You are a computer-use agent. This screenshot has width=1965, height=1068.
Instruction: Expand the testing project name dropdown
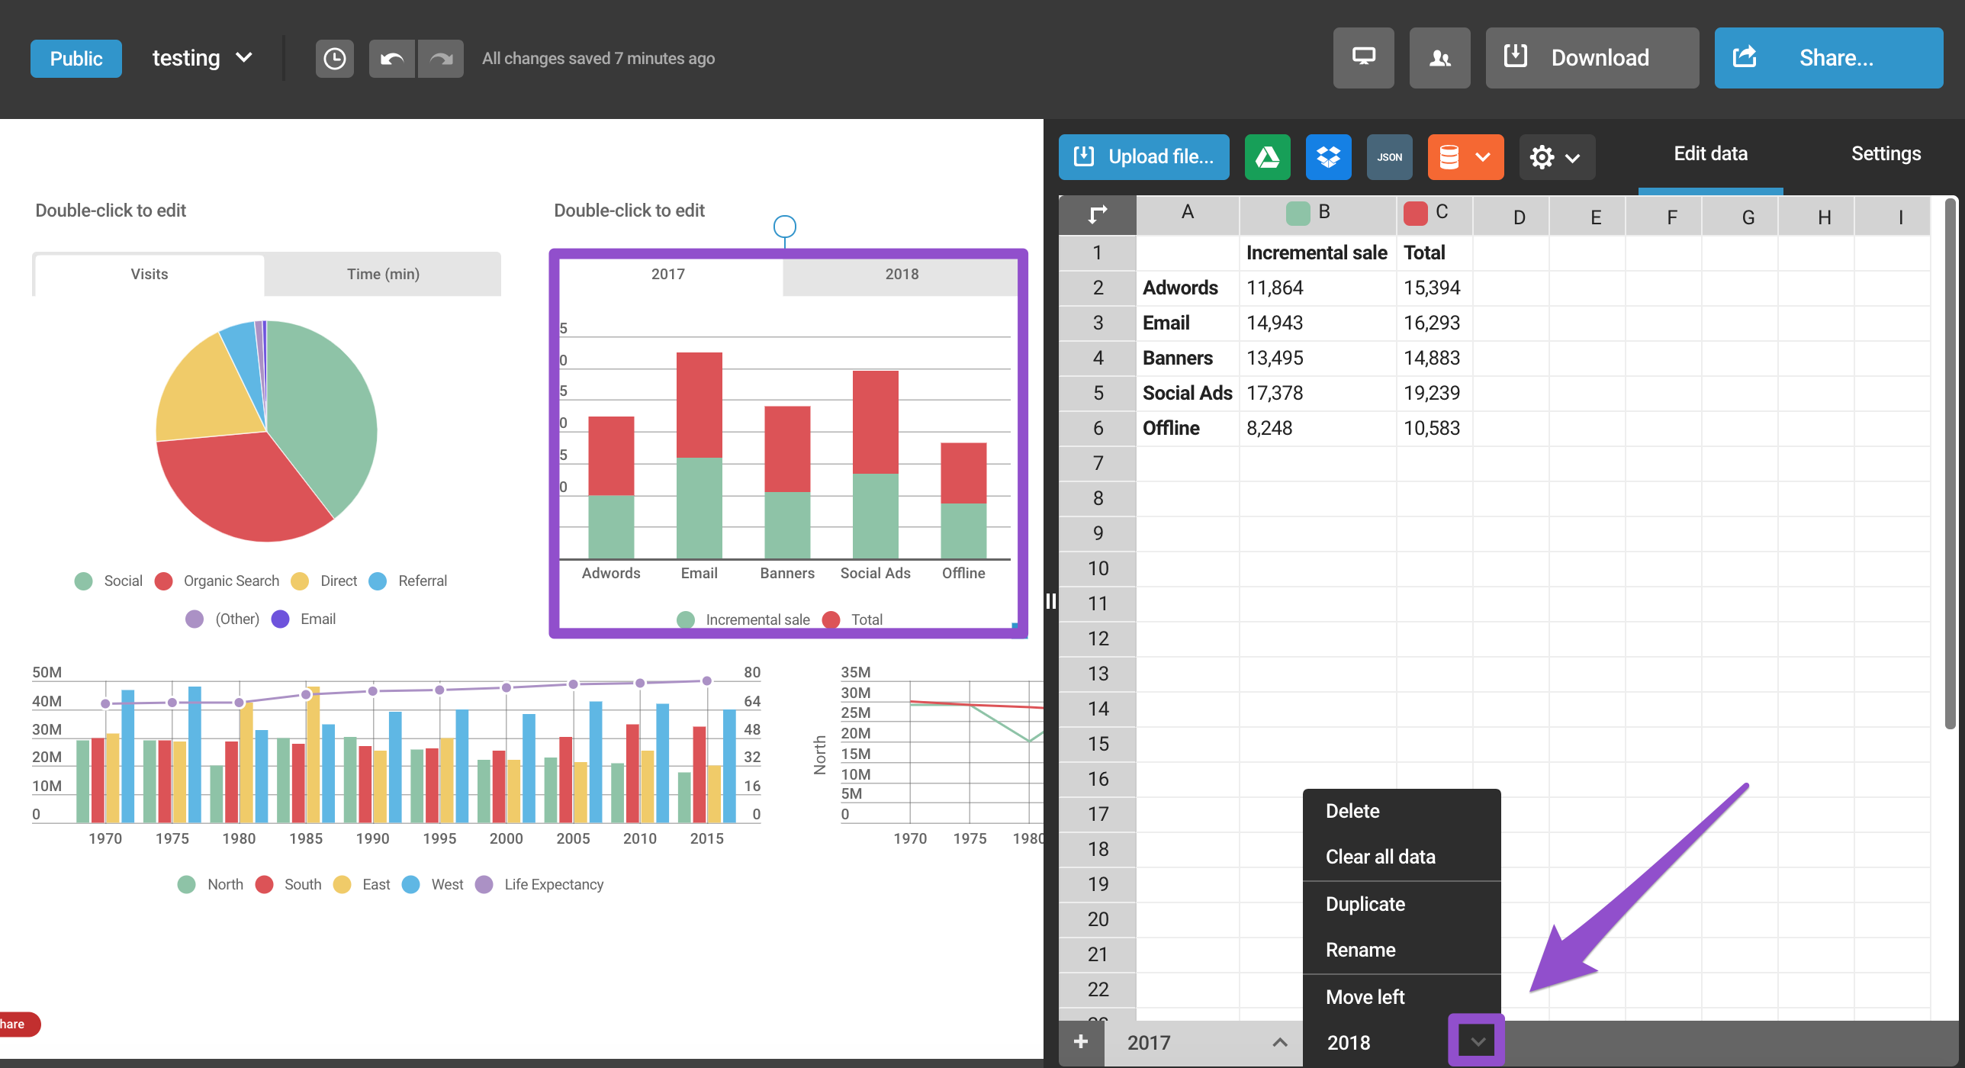click(242, 56)
